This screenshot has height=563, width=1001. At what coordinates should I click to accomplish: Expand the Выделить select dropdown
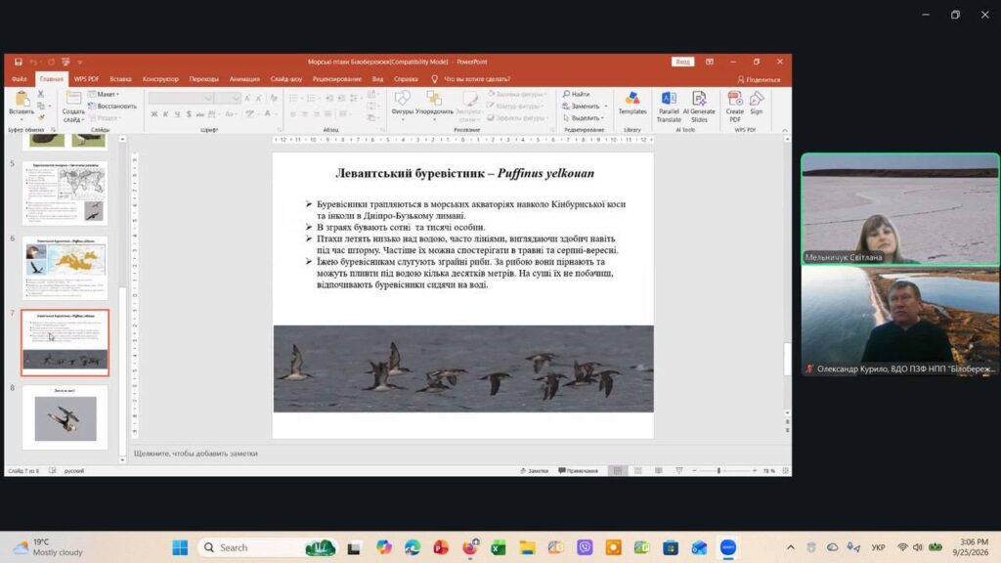(584, 118)
